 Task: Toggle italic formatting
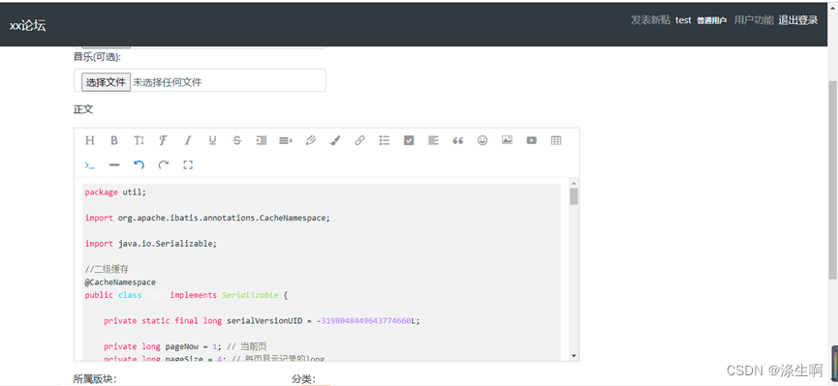[x=188, y=140]
